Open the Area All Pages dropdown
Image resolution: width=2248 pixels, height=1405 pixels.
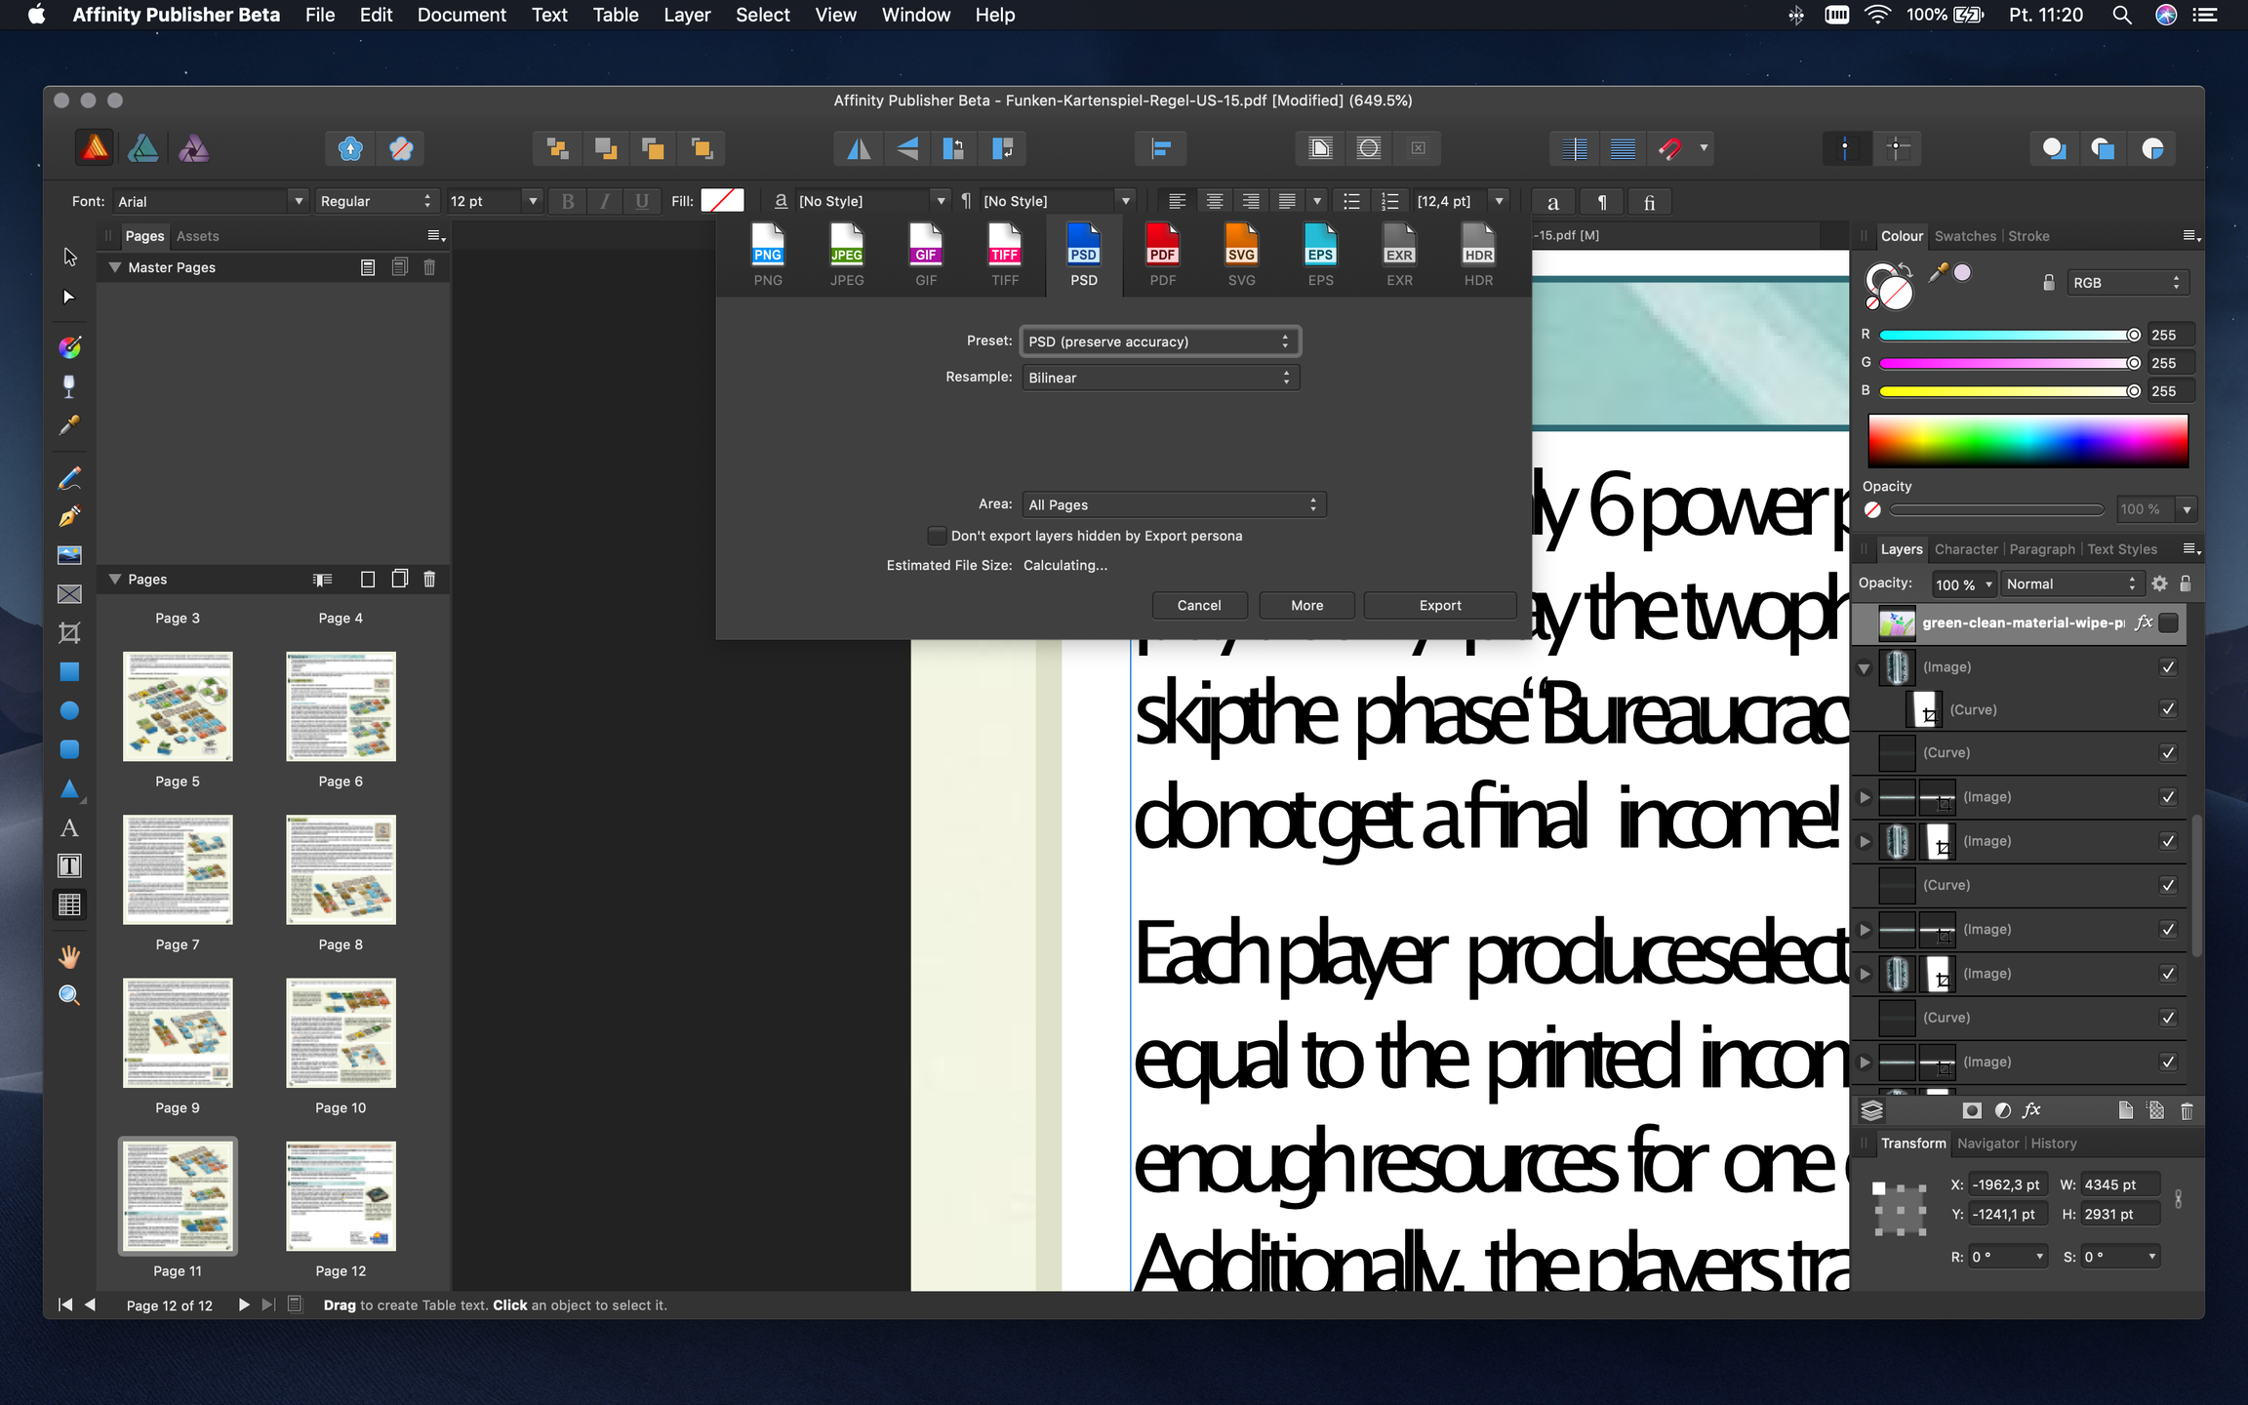(1174, 504)
